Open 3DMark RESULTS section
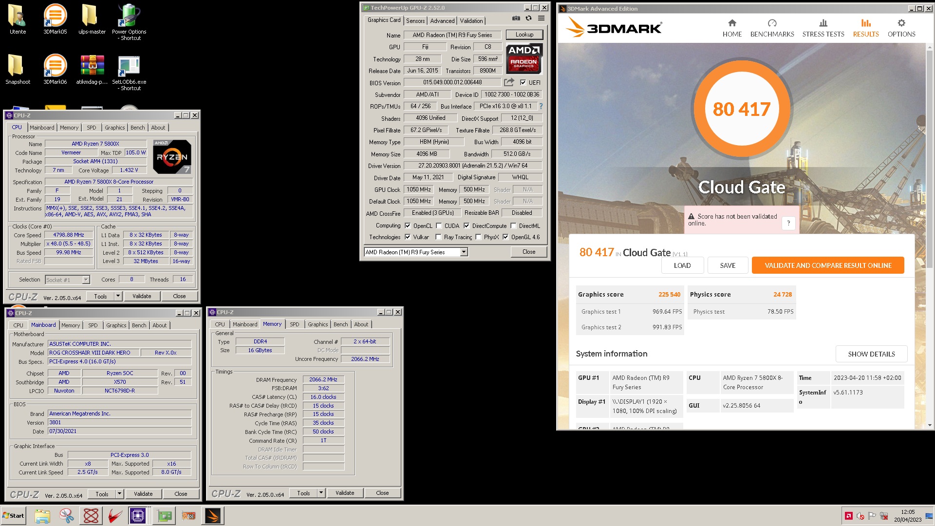 click(x=865, y=28)
